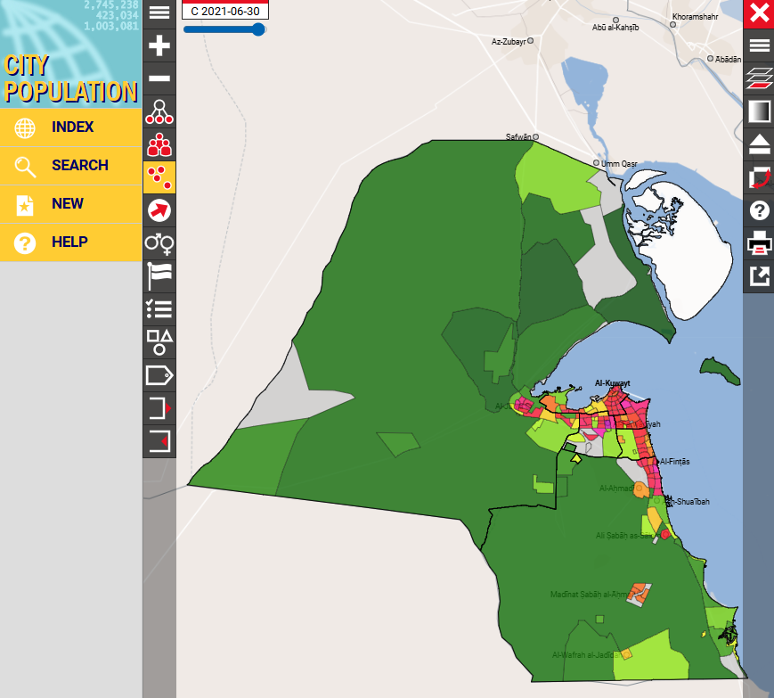The height and width of the screenshot is (698, 774).
Task: Open the map help question icon
Action: (x=759, y=211)
